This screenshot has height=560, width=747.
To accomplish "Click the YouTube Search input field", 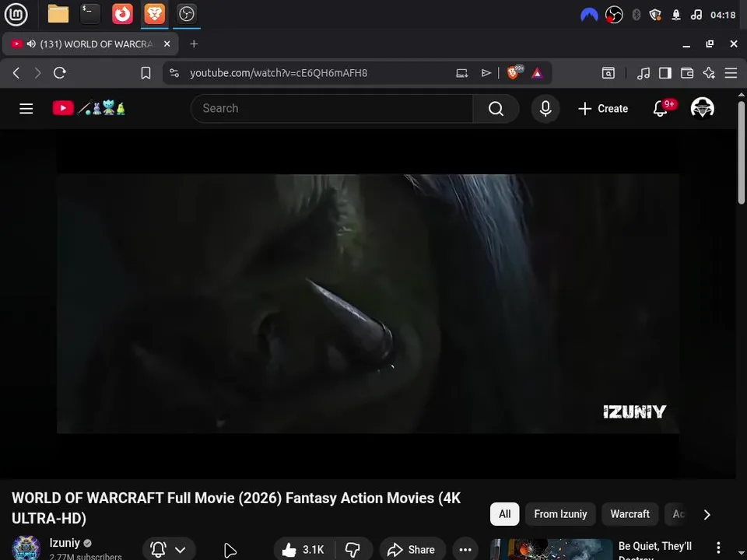I will pyautogui.click(x=332, y=109).
